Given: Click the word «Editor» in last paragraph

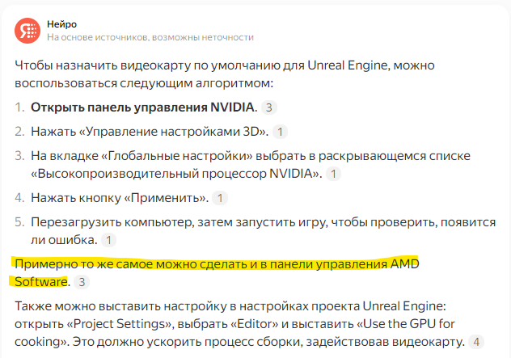Looking at the screenshot, I should tap(254, 324).
